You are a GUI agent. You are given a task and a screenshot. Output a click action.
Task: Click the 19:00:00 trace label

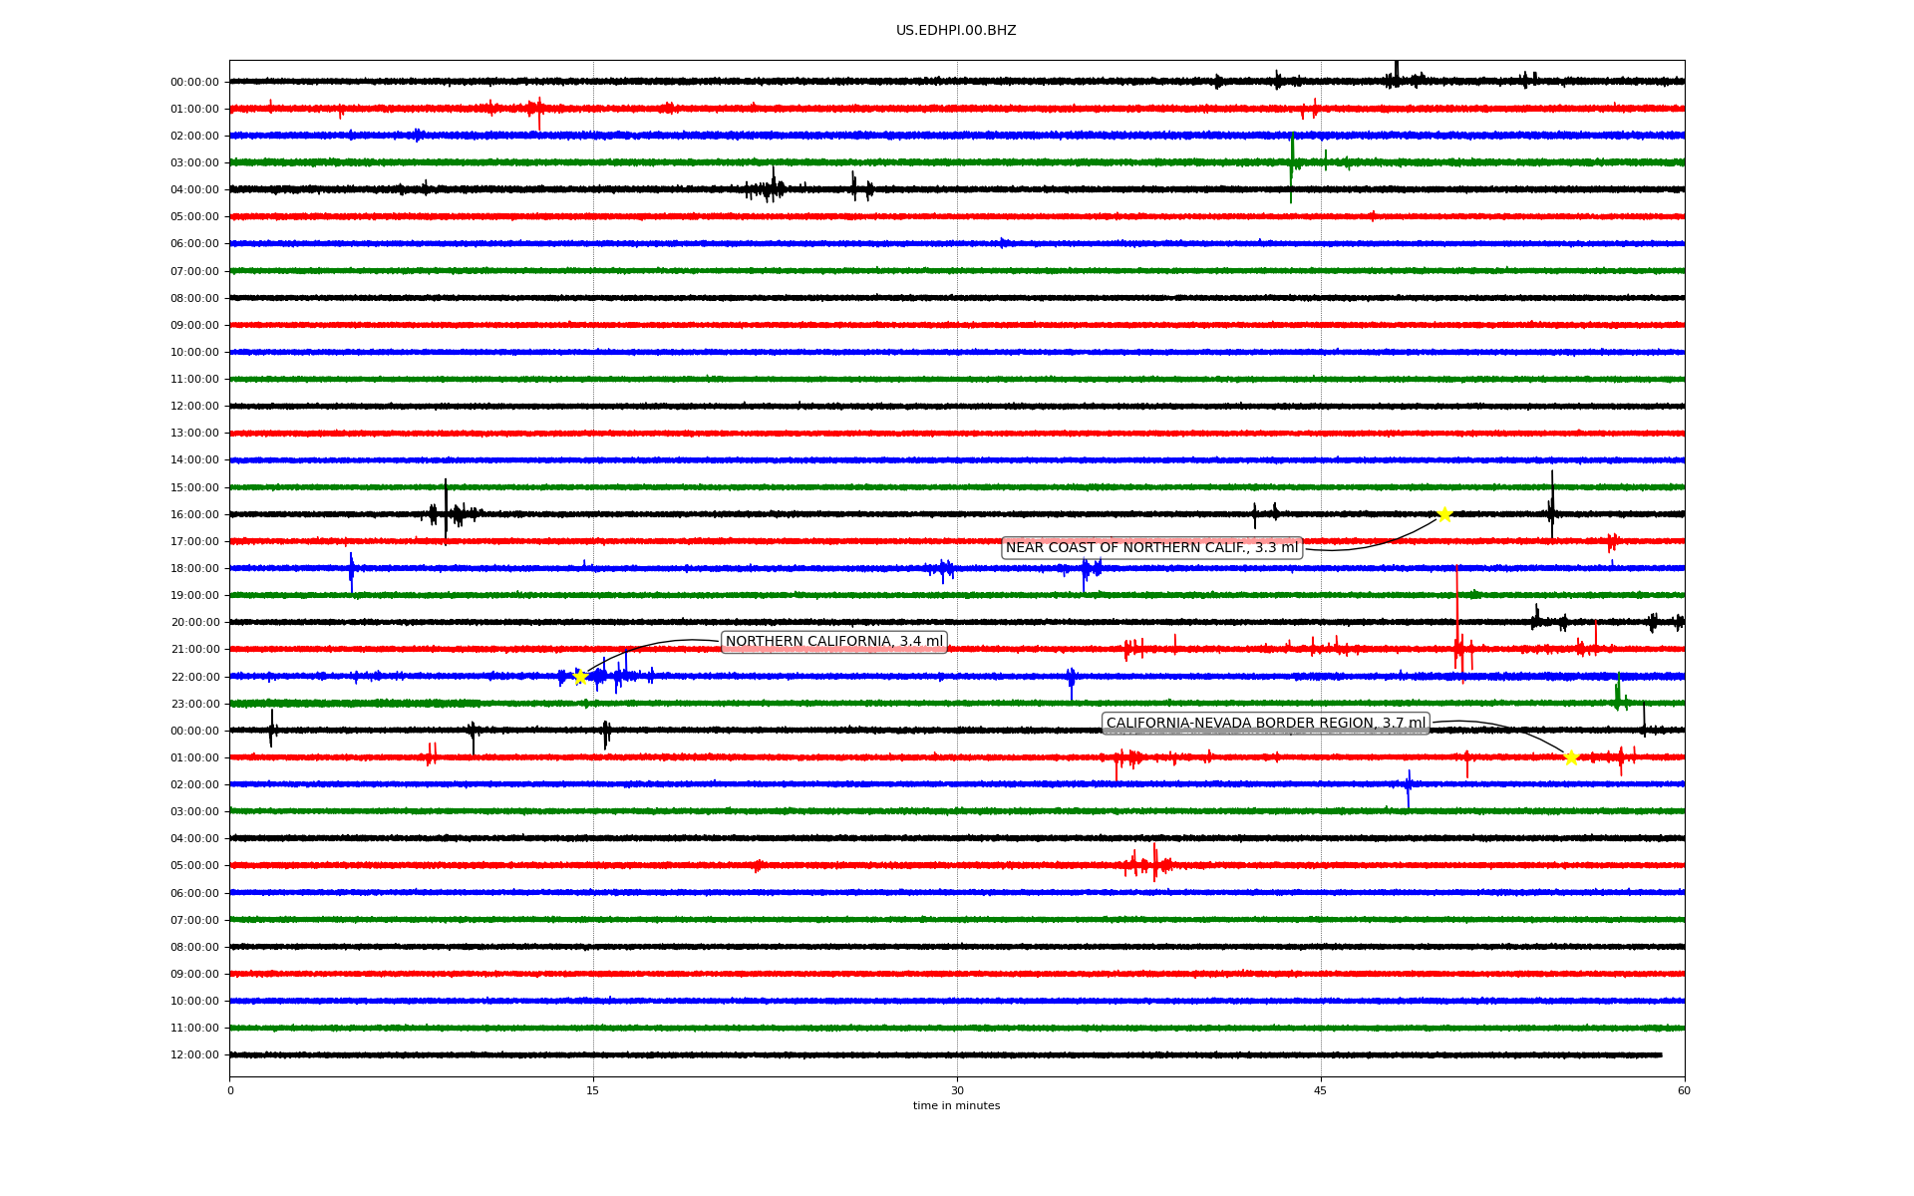pos(194,595)
